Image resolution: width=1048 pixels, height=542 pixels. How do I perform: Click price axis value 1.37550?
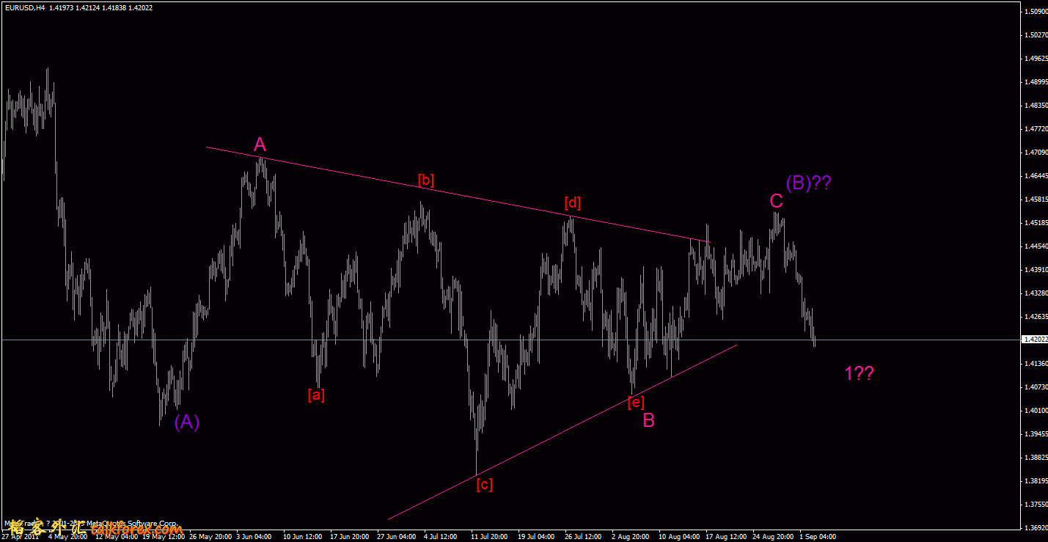1036,505
